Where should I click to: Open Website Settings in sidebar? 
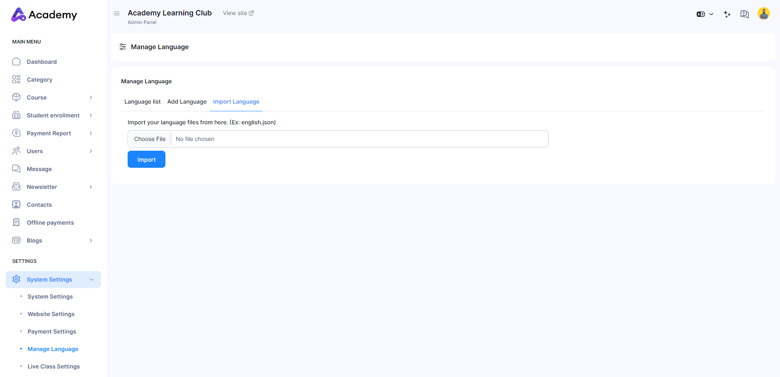click(x=51, y=314)
